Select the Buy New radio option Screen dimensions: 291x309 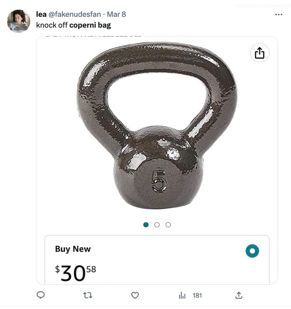[x=252, y=251]
